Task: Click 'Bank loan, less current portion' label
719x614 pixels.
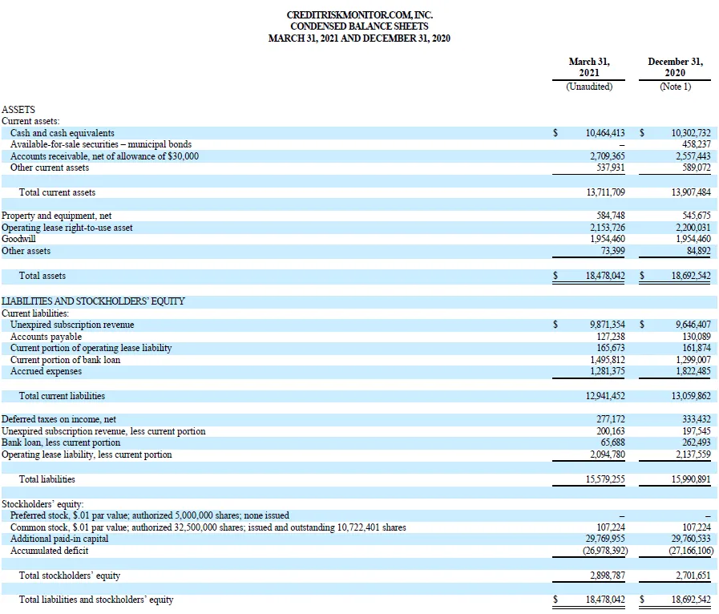Action: [61, 442]
